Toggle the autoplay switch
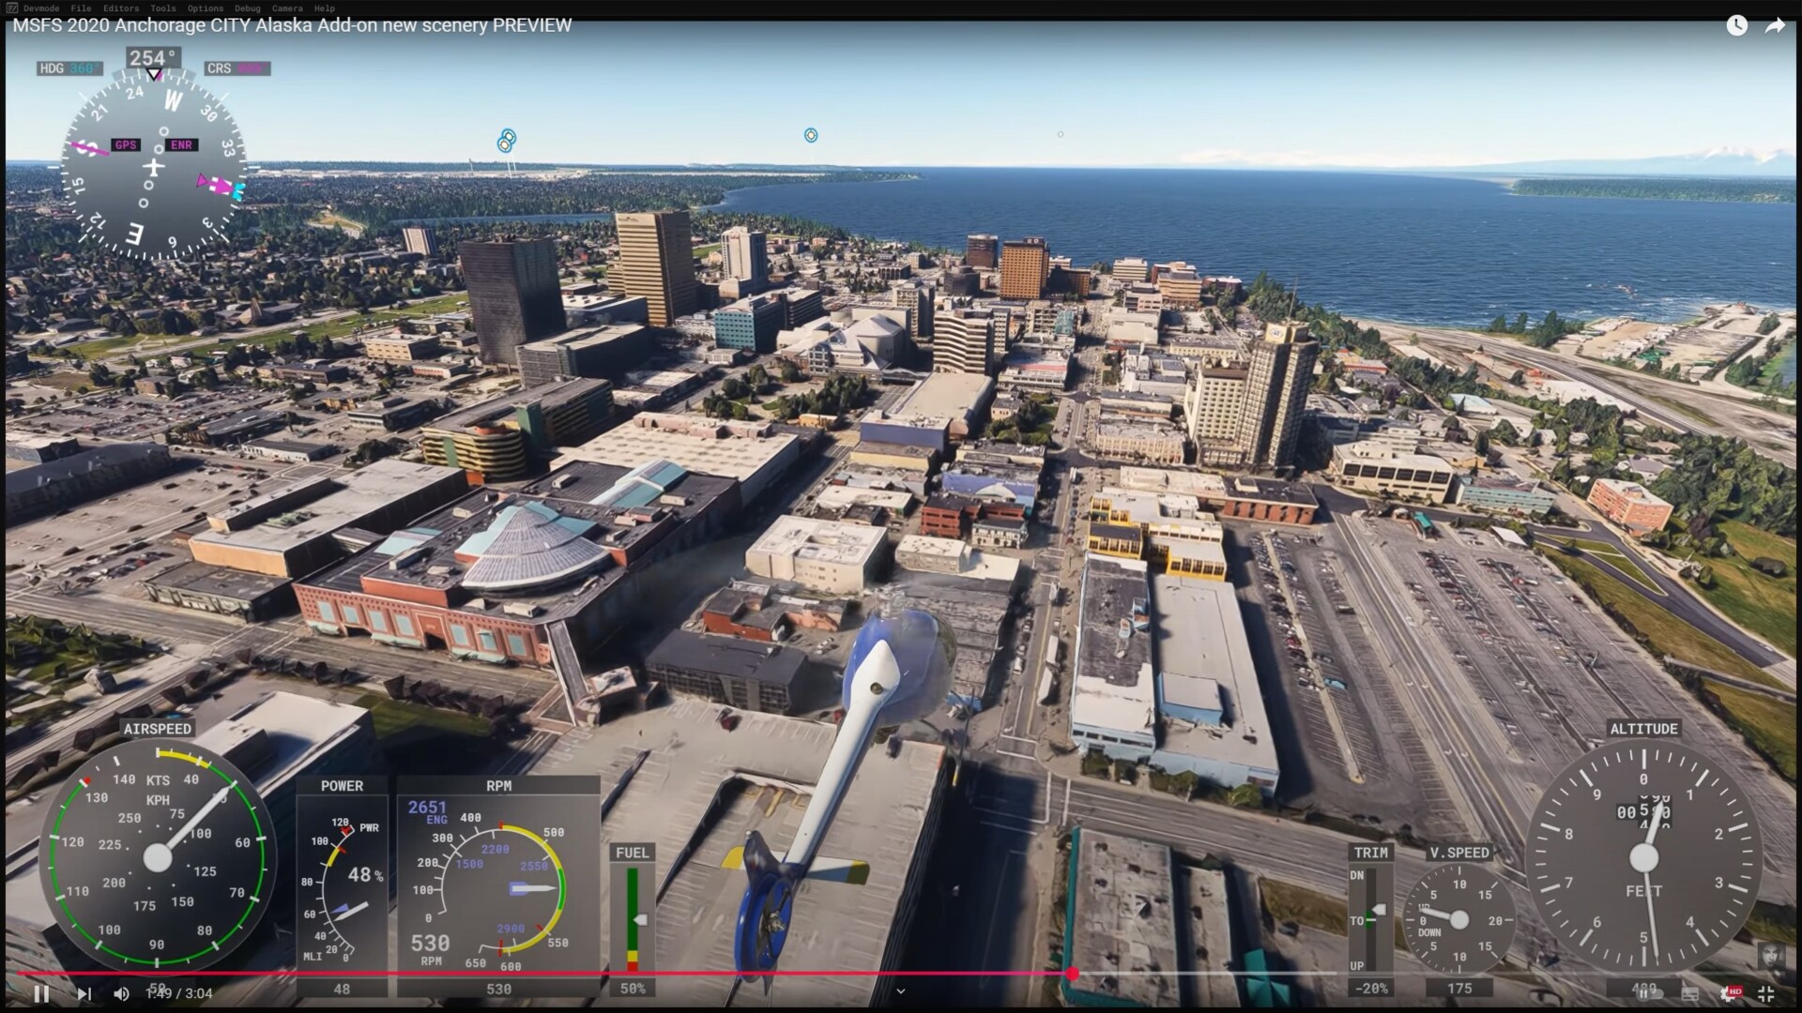 point(1651,993)
